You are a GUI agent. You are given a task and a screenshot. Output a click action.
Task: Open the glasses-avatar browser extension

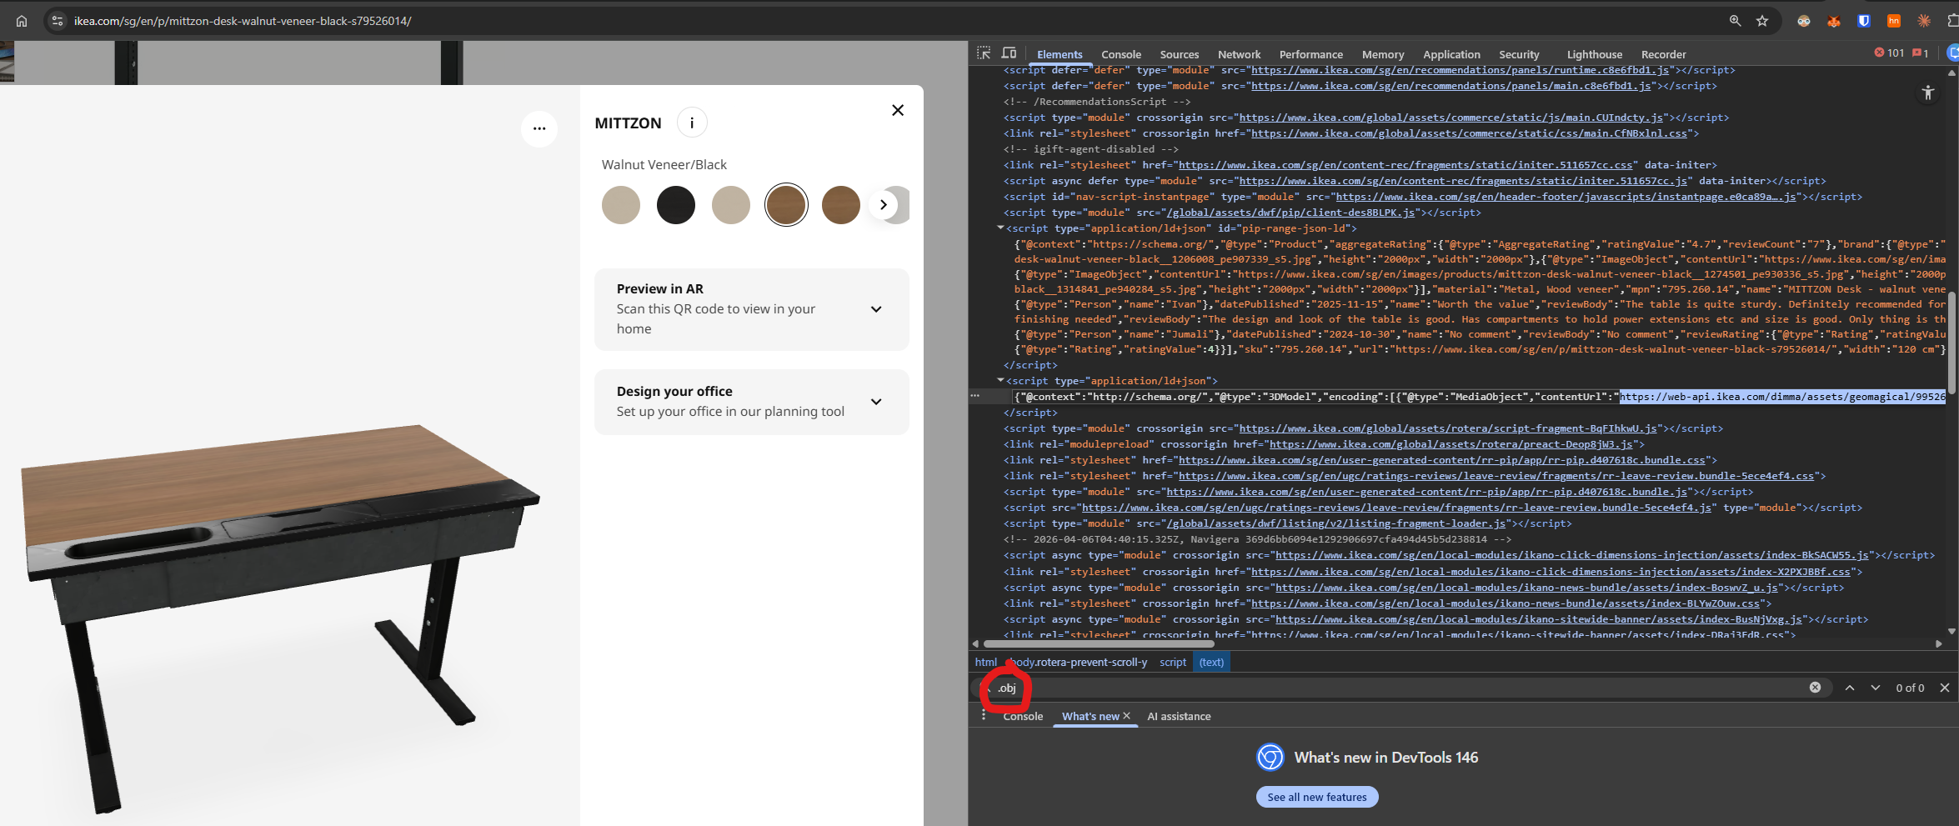pos(1804,21)
